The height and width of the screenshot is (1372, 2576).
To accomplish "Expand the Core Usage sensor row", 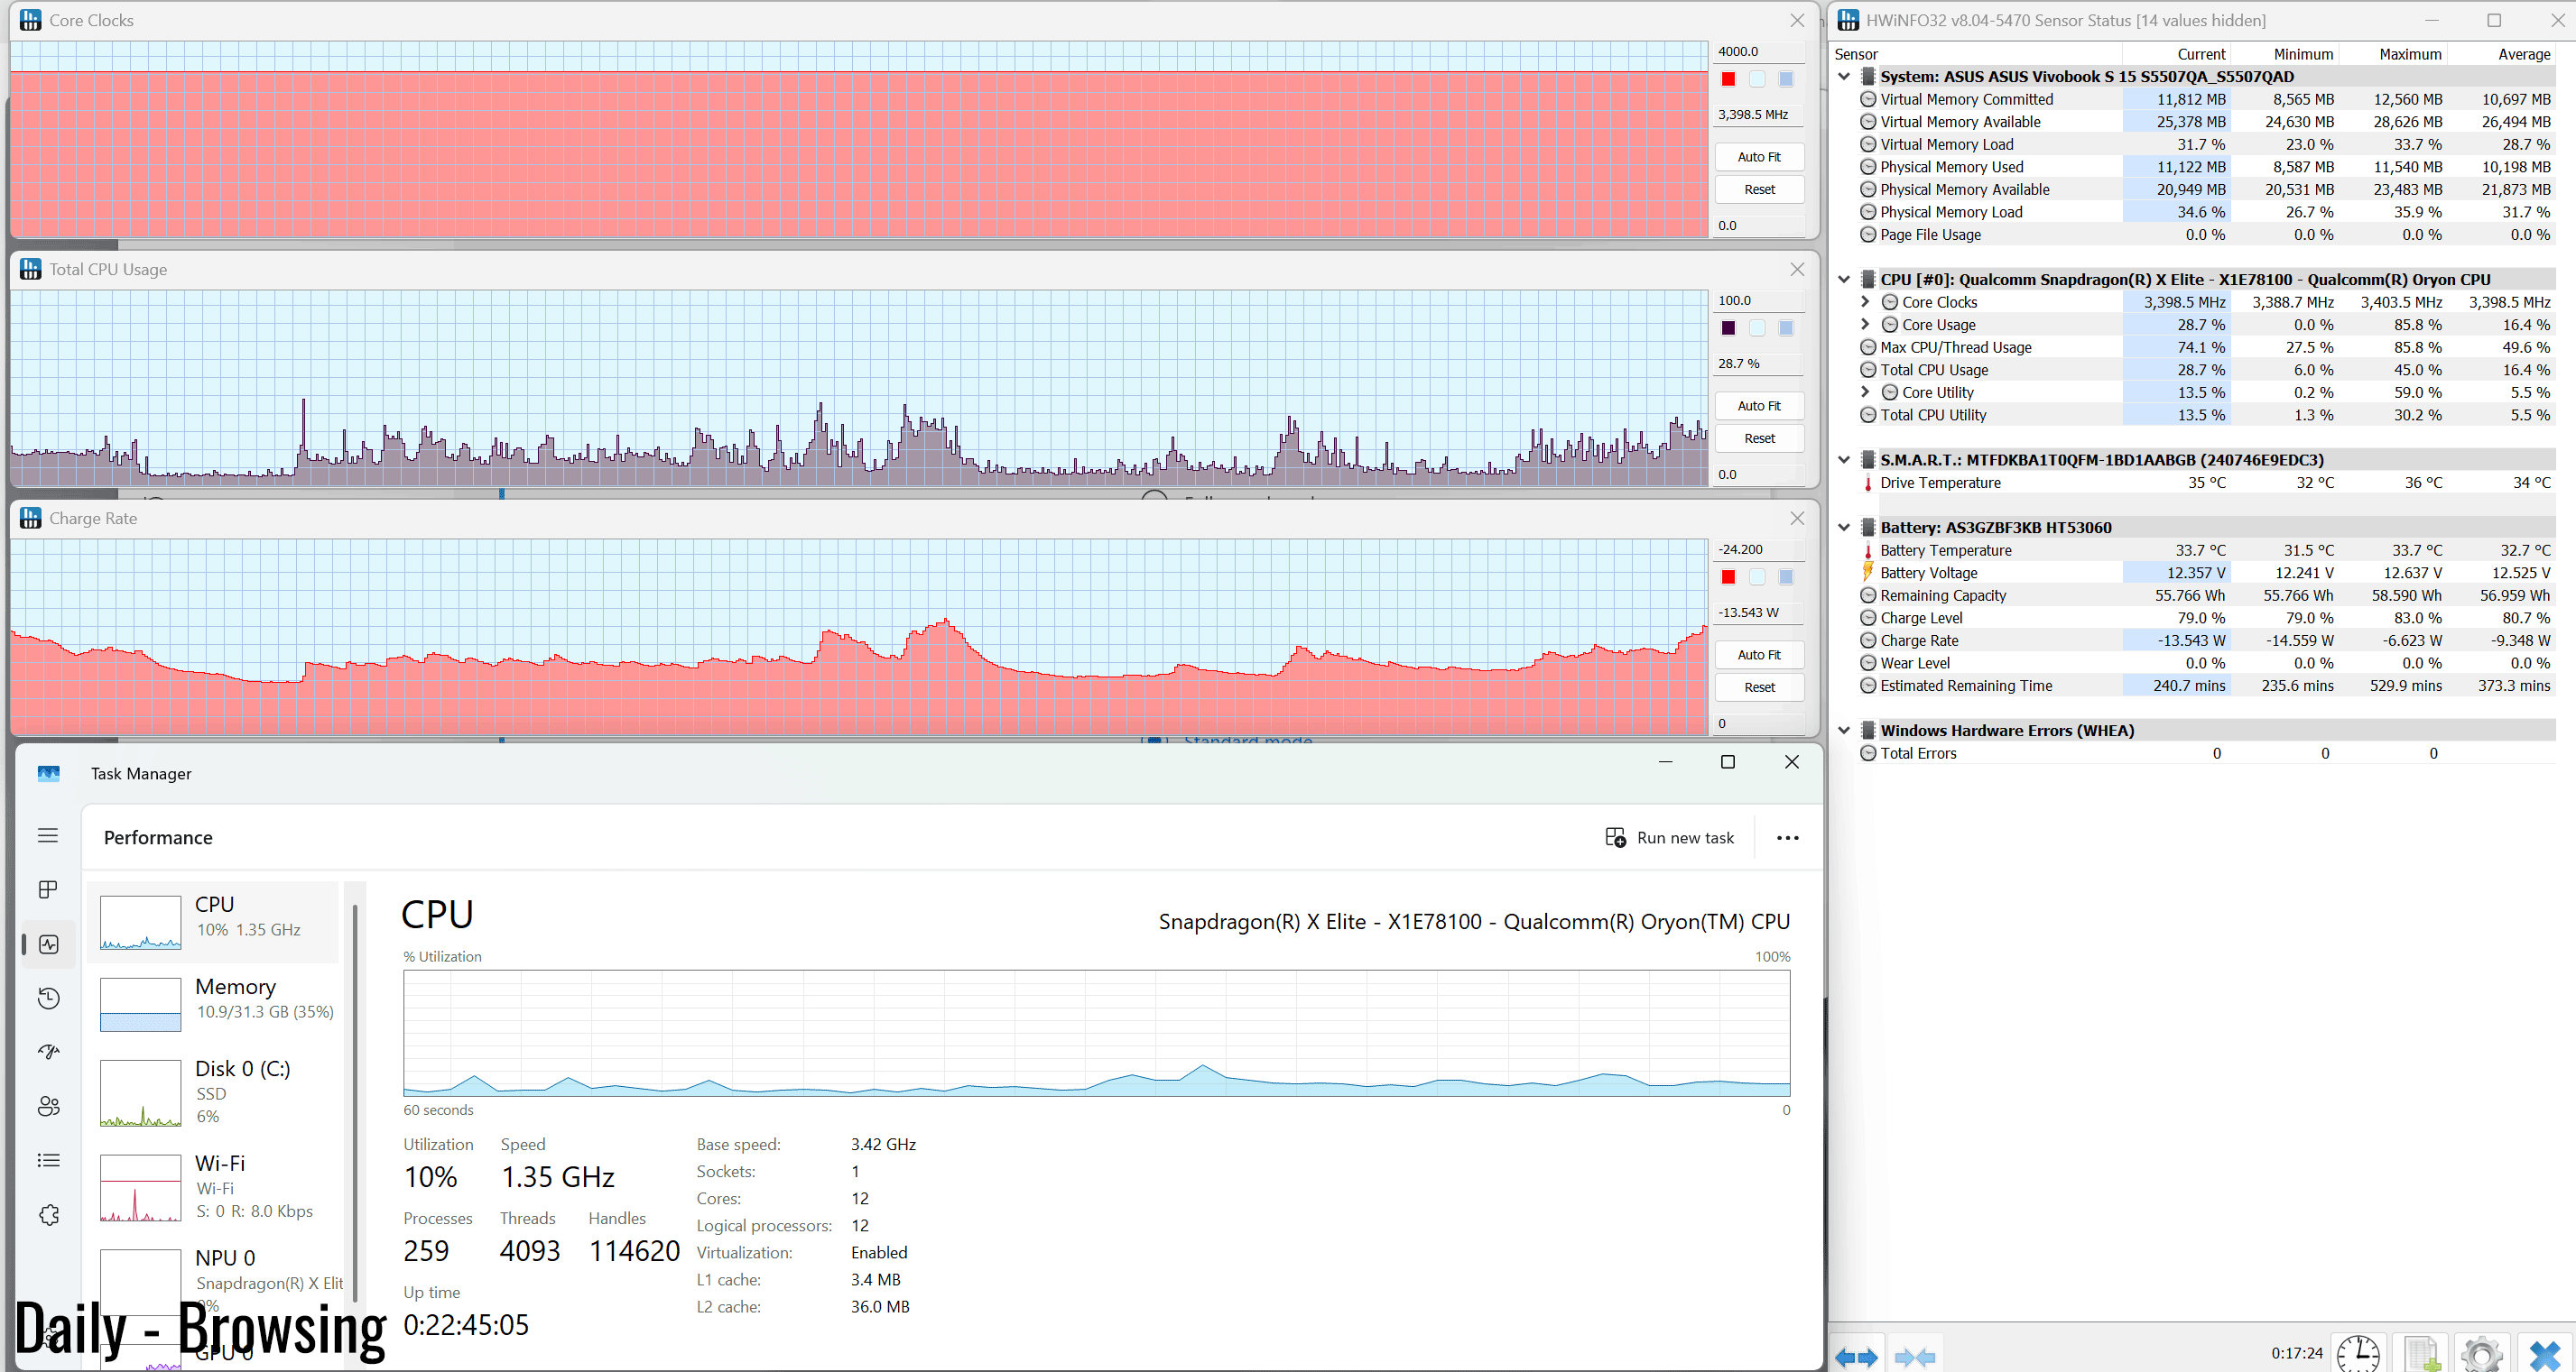I will click(1865, 324).
